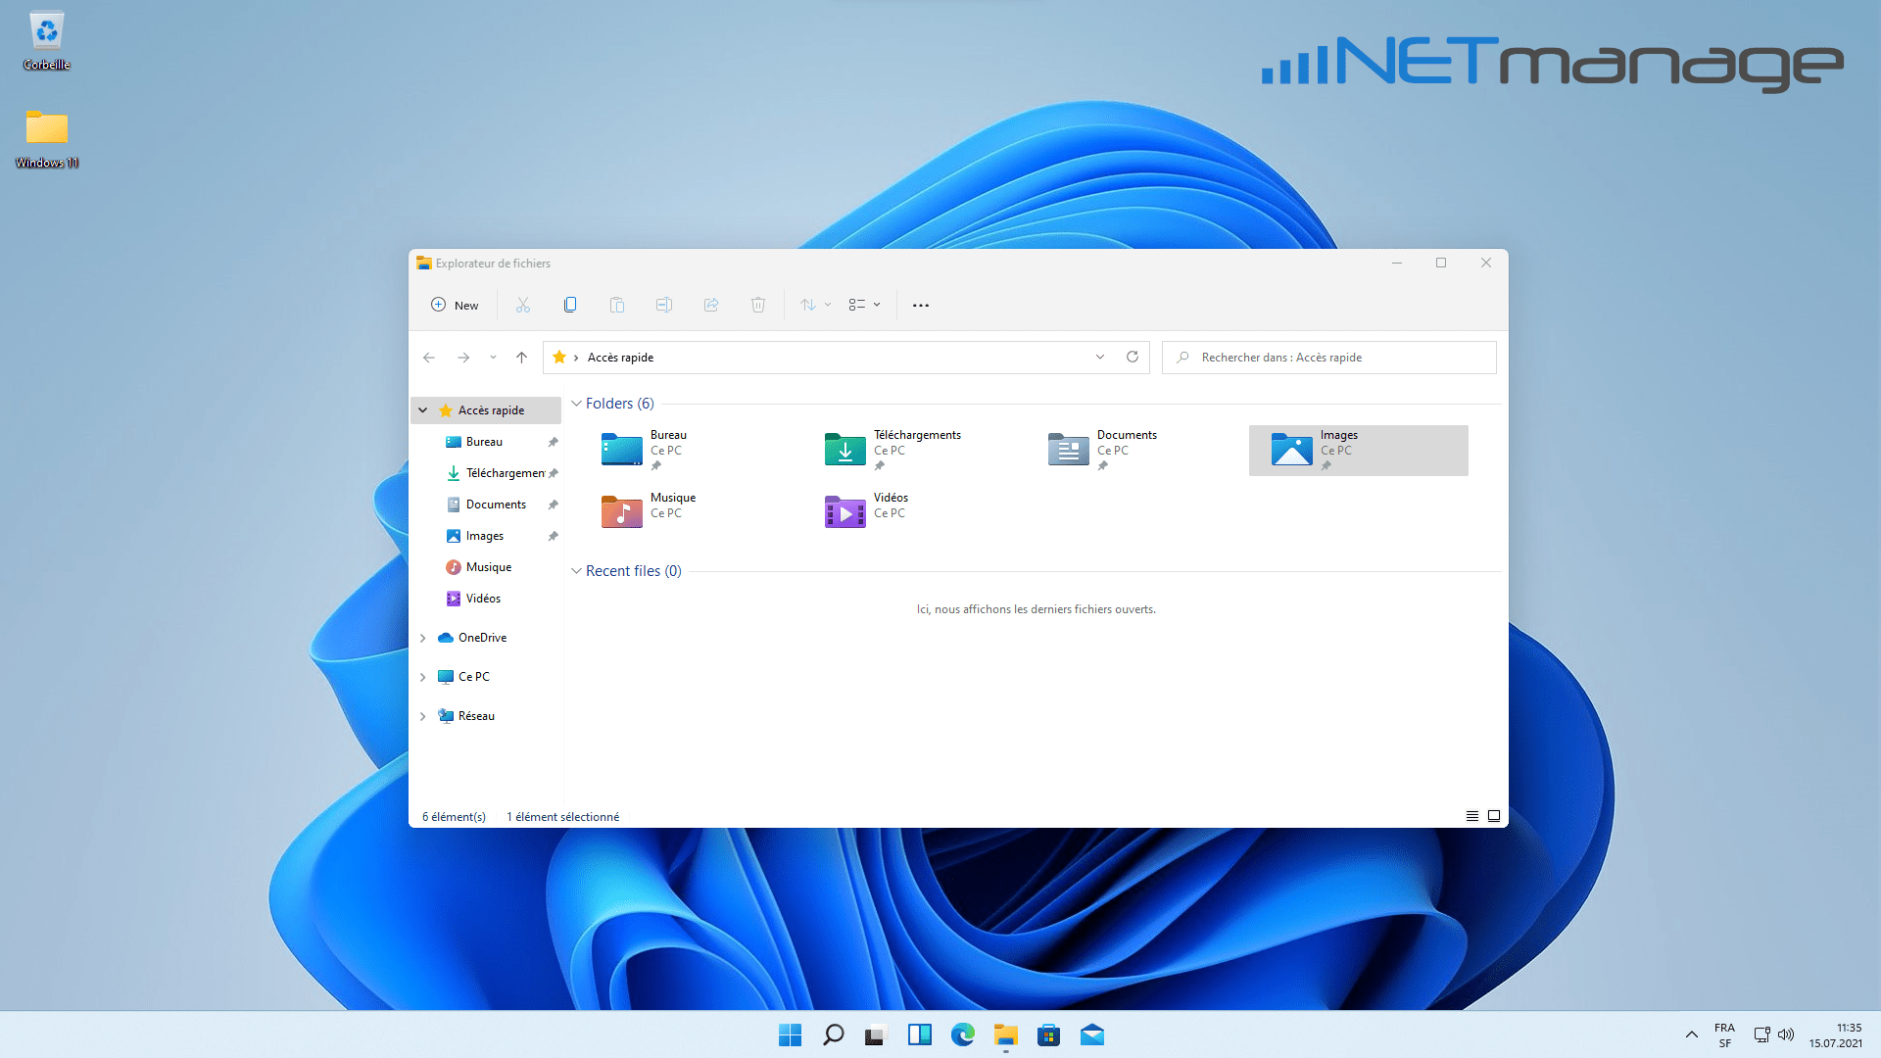This screenshot has width=1881, height=1058.
Task: Select the Bureau folder tile
Action: pos(688,451)
